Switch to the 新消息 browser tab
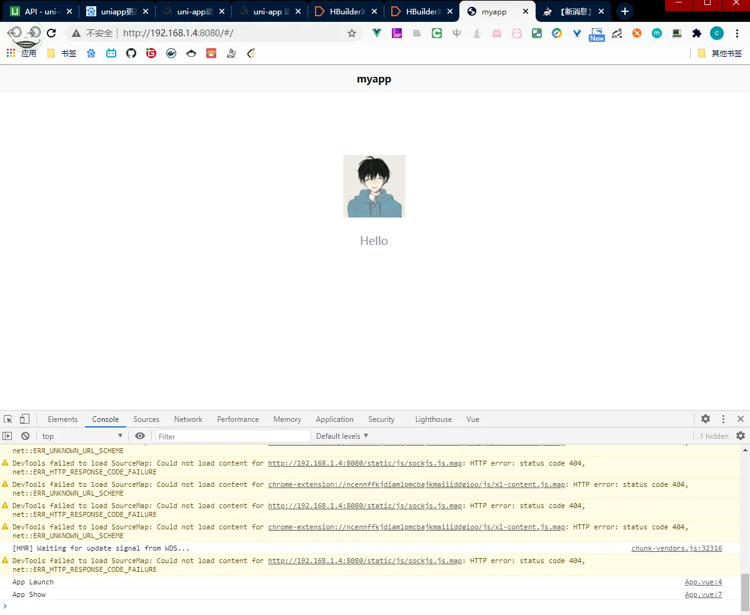 tap(573, 11)
